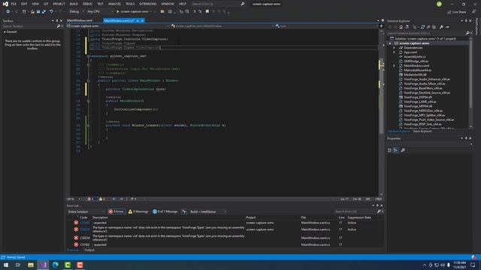Expand the App.xaml node
481x270 pixels.
394,52
